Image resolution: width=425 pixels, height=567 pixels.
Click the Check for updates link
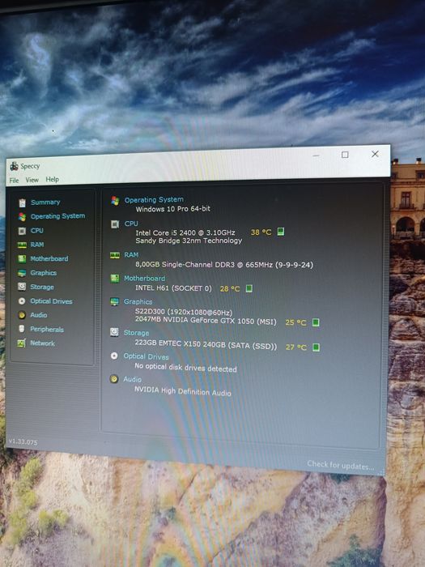coord(341,465)
